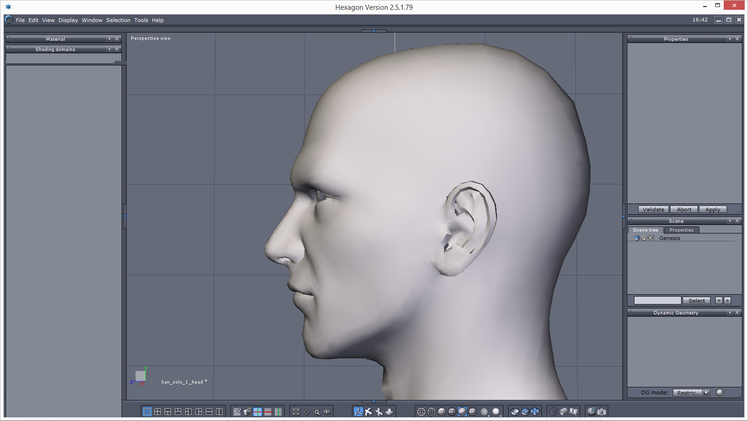This screenshot has width=748, height=421.
Task: Select the layout with two bottom views
Action: (x=168, y=412)
